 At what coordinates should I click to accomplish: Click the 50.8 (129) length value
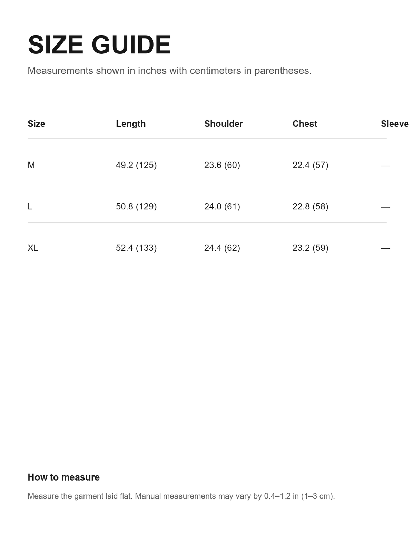136,206
